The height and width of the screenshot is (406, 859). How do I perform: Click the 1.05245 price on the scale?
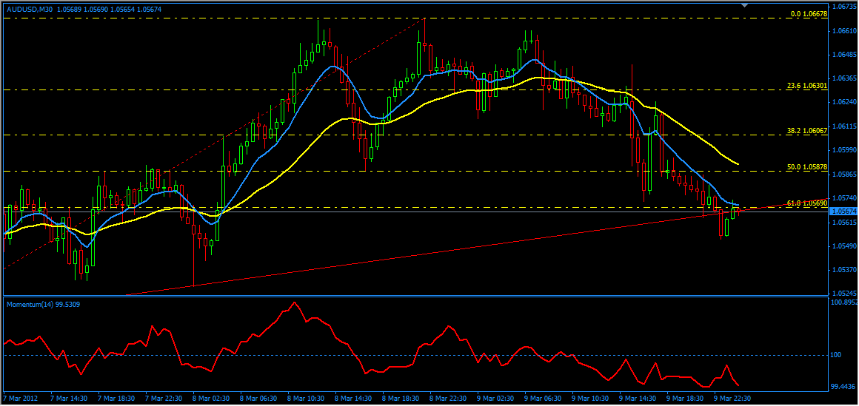click(843, 294)
